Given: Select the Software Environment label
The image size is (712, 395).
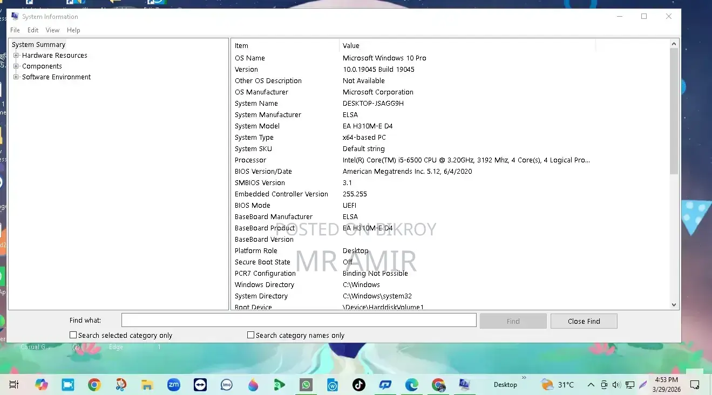Looking at the screenshot, I should pyautogui.click(x=57, y=77).
